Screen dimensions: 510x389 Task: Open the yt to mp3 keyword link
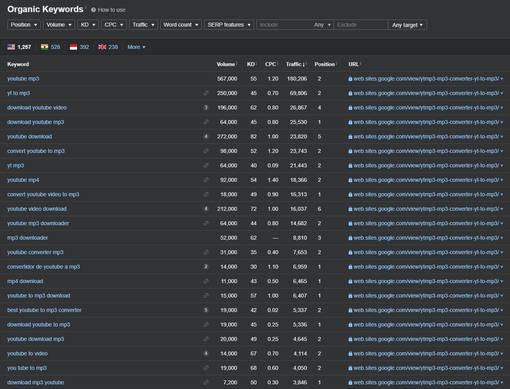(19, 93)
